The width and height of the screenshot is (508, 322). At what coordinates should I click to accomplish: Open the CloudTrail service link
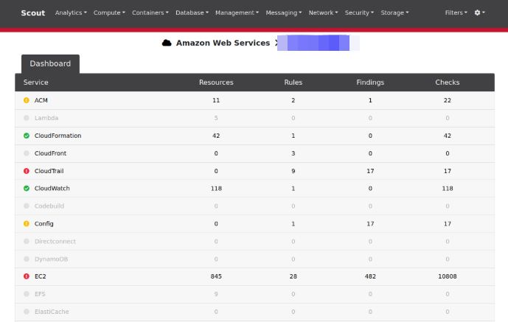click(x=49, y=171)
